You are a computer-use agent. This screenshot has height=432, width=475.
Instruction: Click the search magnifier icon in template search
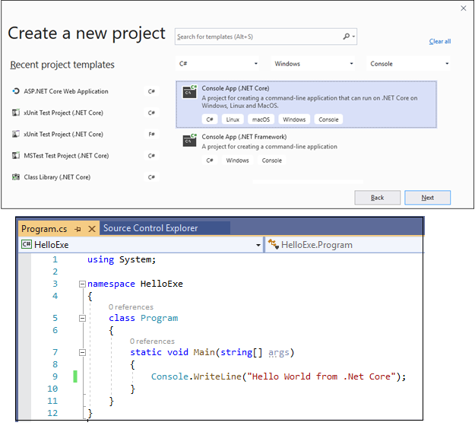(346, 37)
